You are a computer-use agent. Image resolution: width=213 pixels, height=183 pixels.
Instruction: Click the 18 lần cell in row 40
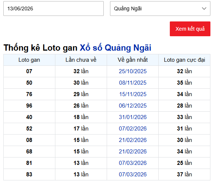(x=81, y=117)
